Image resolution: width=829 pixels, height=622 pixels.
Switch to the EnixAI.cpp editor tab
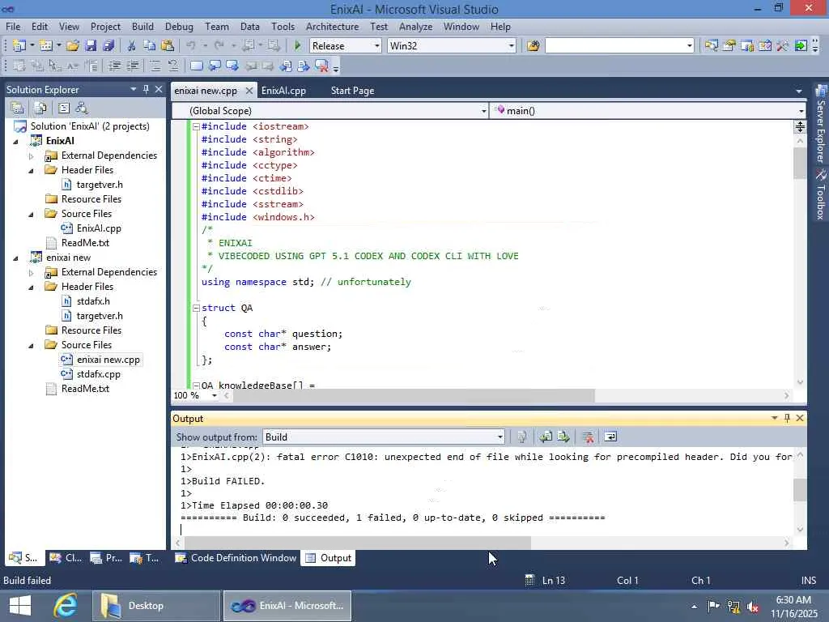click(x=283, y=91)
